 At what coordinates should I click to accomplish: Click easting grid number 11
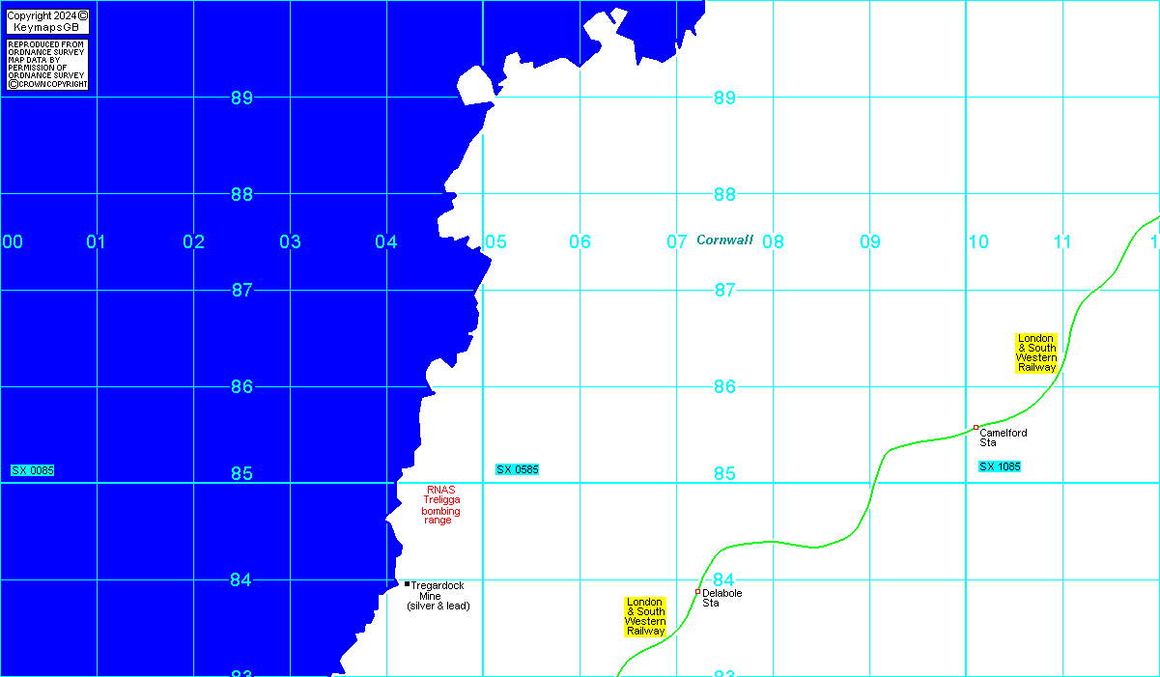click(x=1062, y=241)
